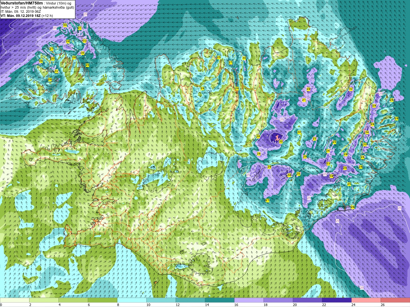Select the 18–20 m/s light purple legend swatch
The width and height of the screenshot is (410, 307).
278,300
